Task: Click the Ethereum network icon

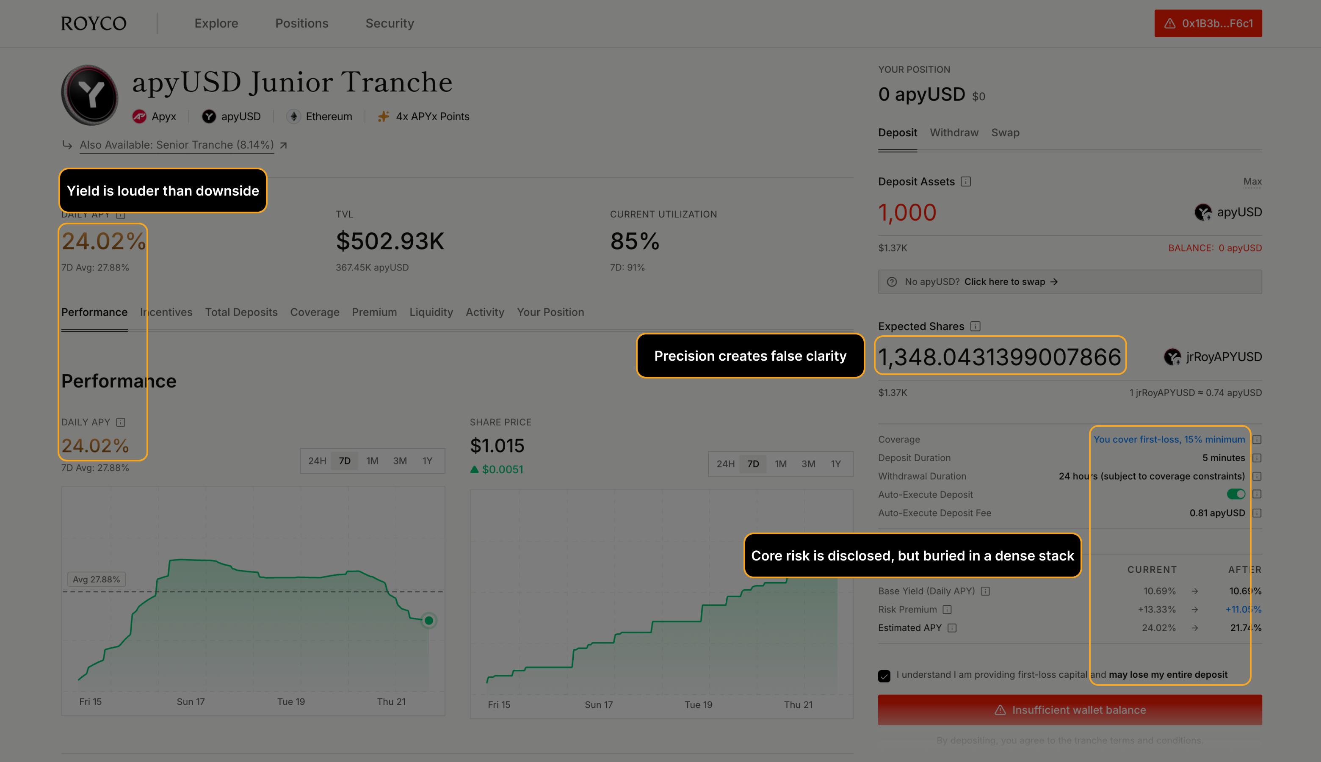Action: tap(293, 116)
